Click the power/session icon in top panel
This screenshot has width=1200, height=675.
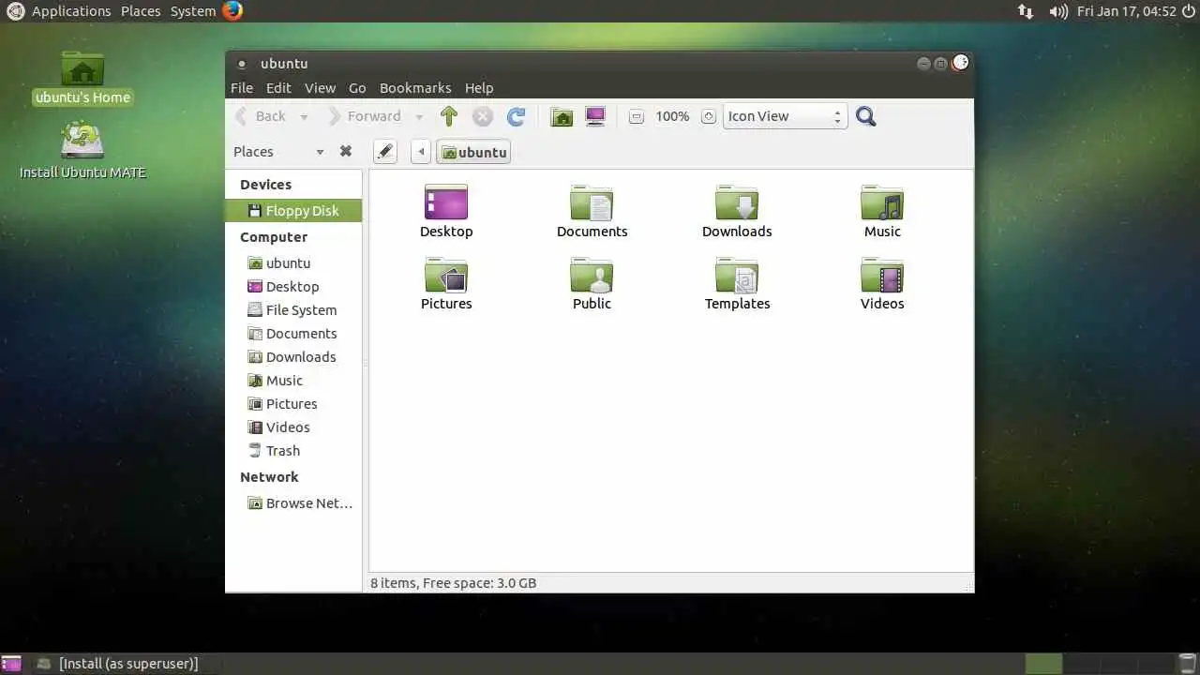1189,11
